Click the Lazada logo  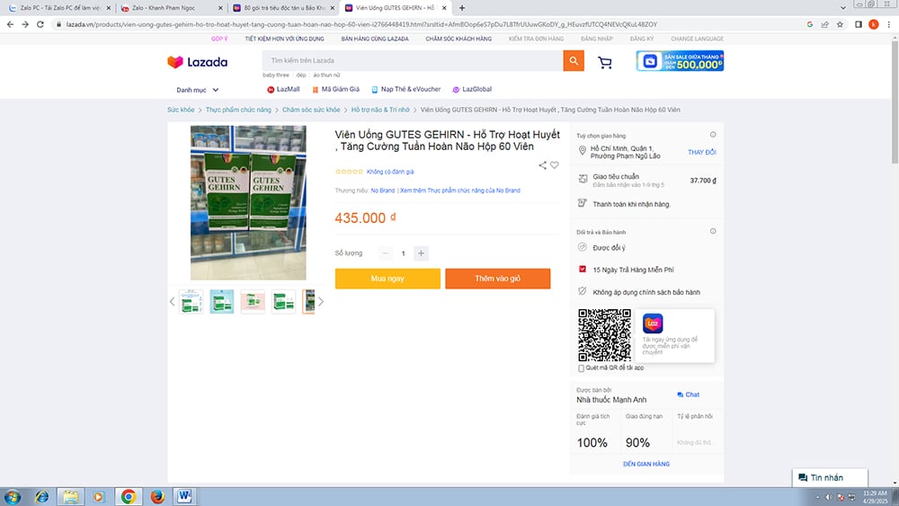(x=197, y=62)
